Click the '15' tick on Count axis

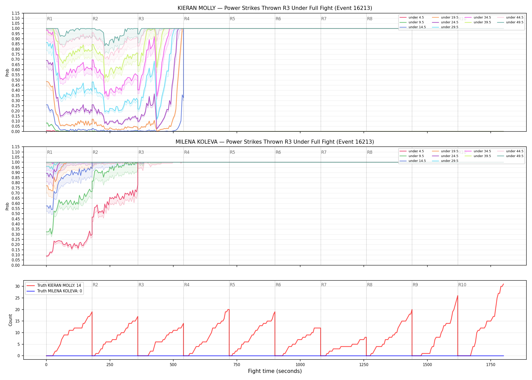pos(17,321)
